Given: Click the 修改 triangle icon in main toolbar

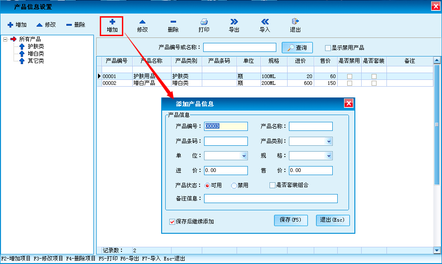Looking at the screenshot, I should click(x=142, y=22).
